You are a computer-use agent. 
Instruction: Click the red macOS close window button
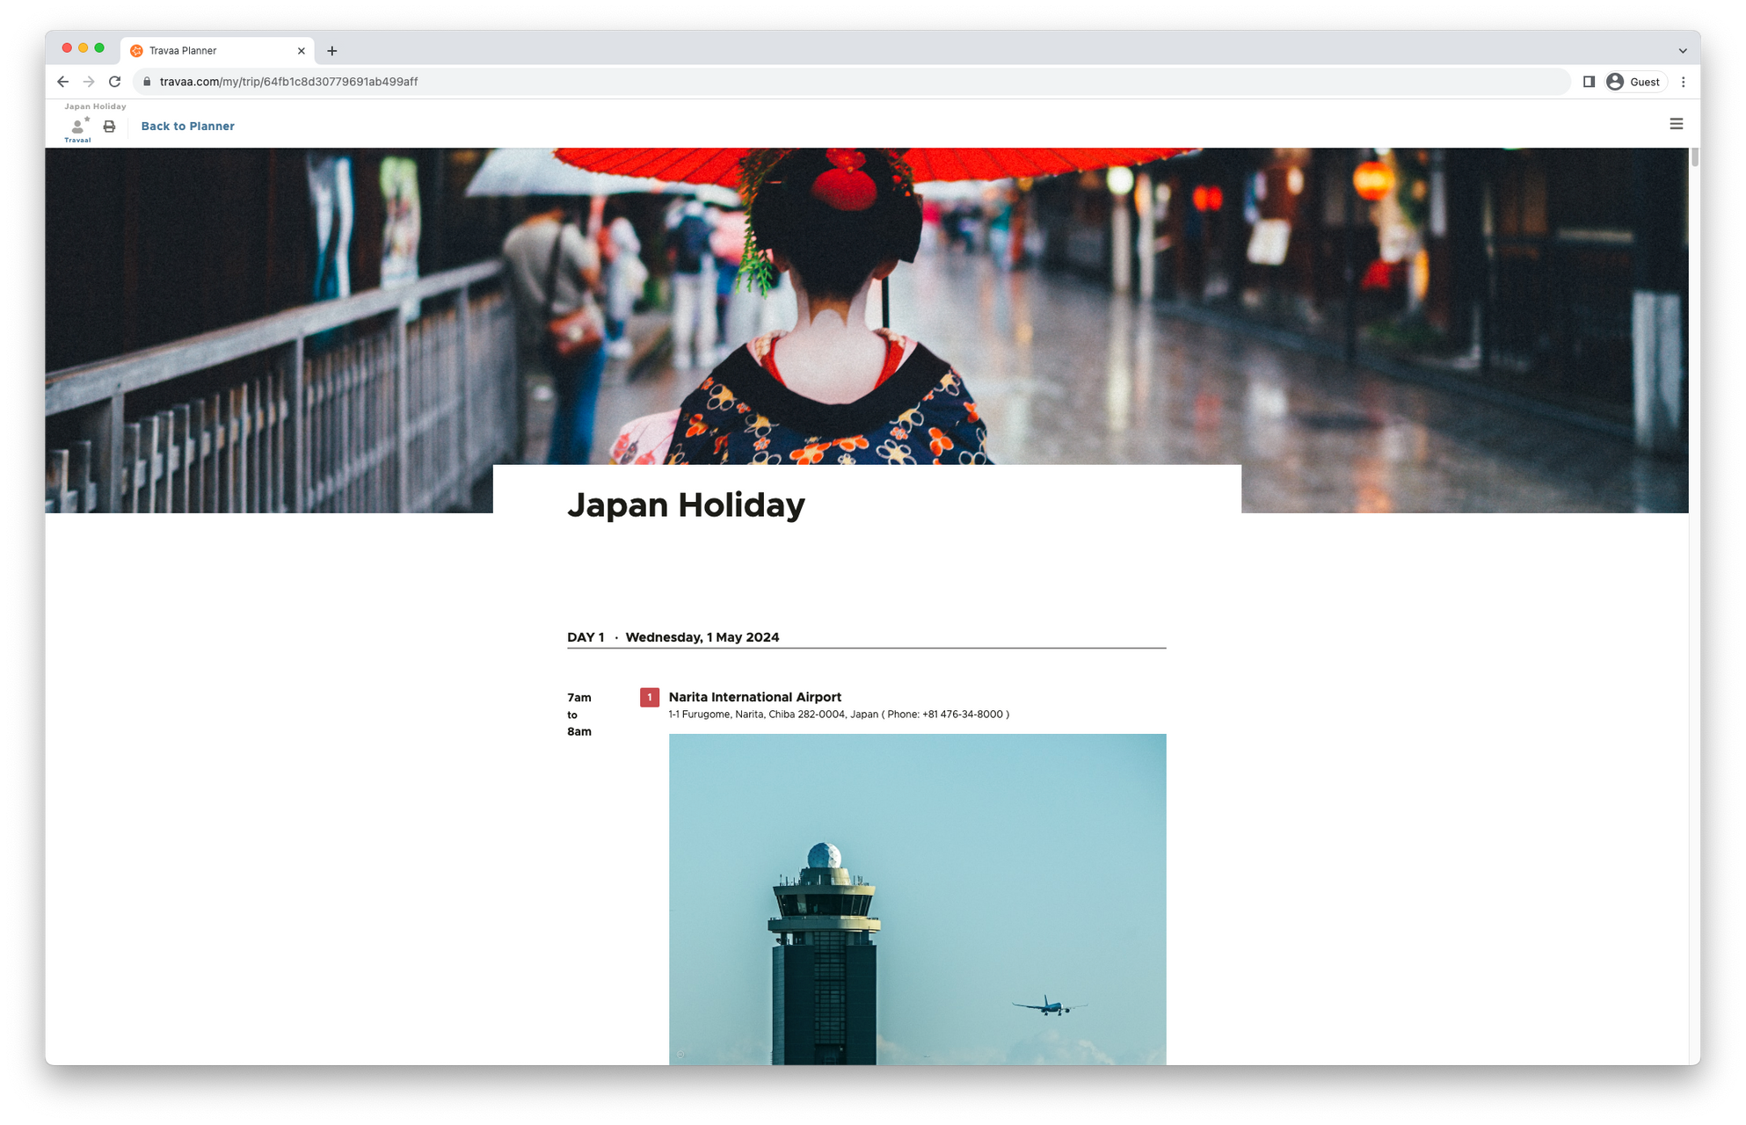[67, 48]
